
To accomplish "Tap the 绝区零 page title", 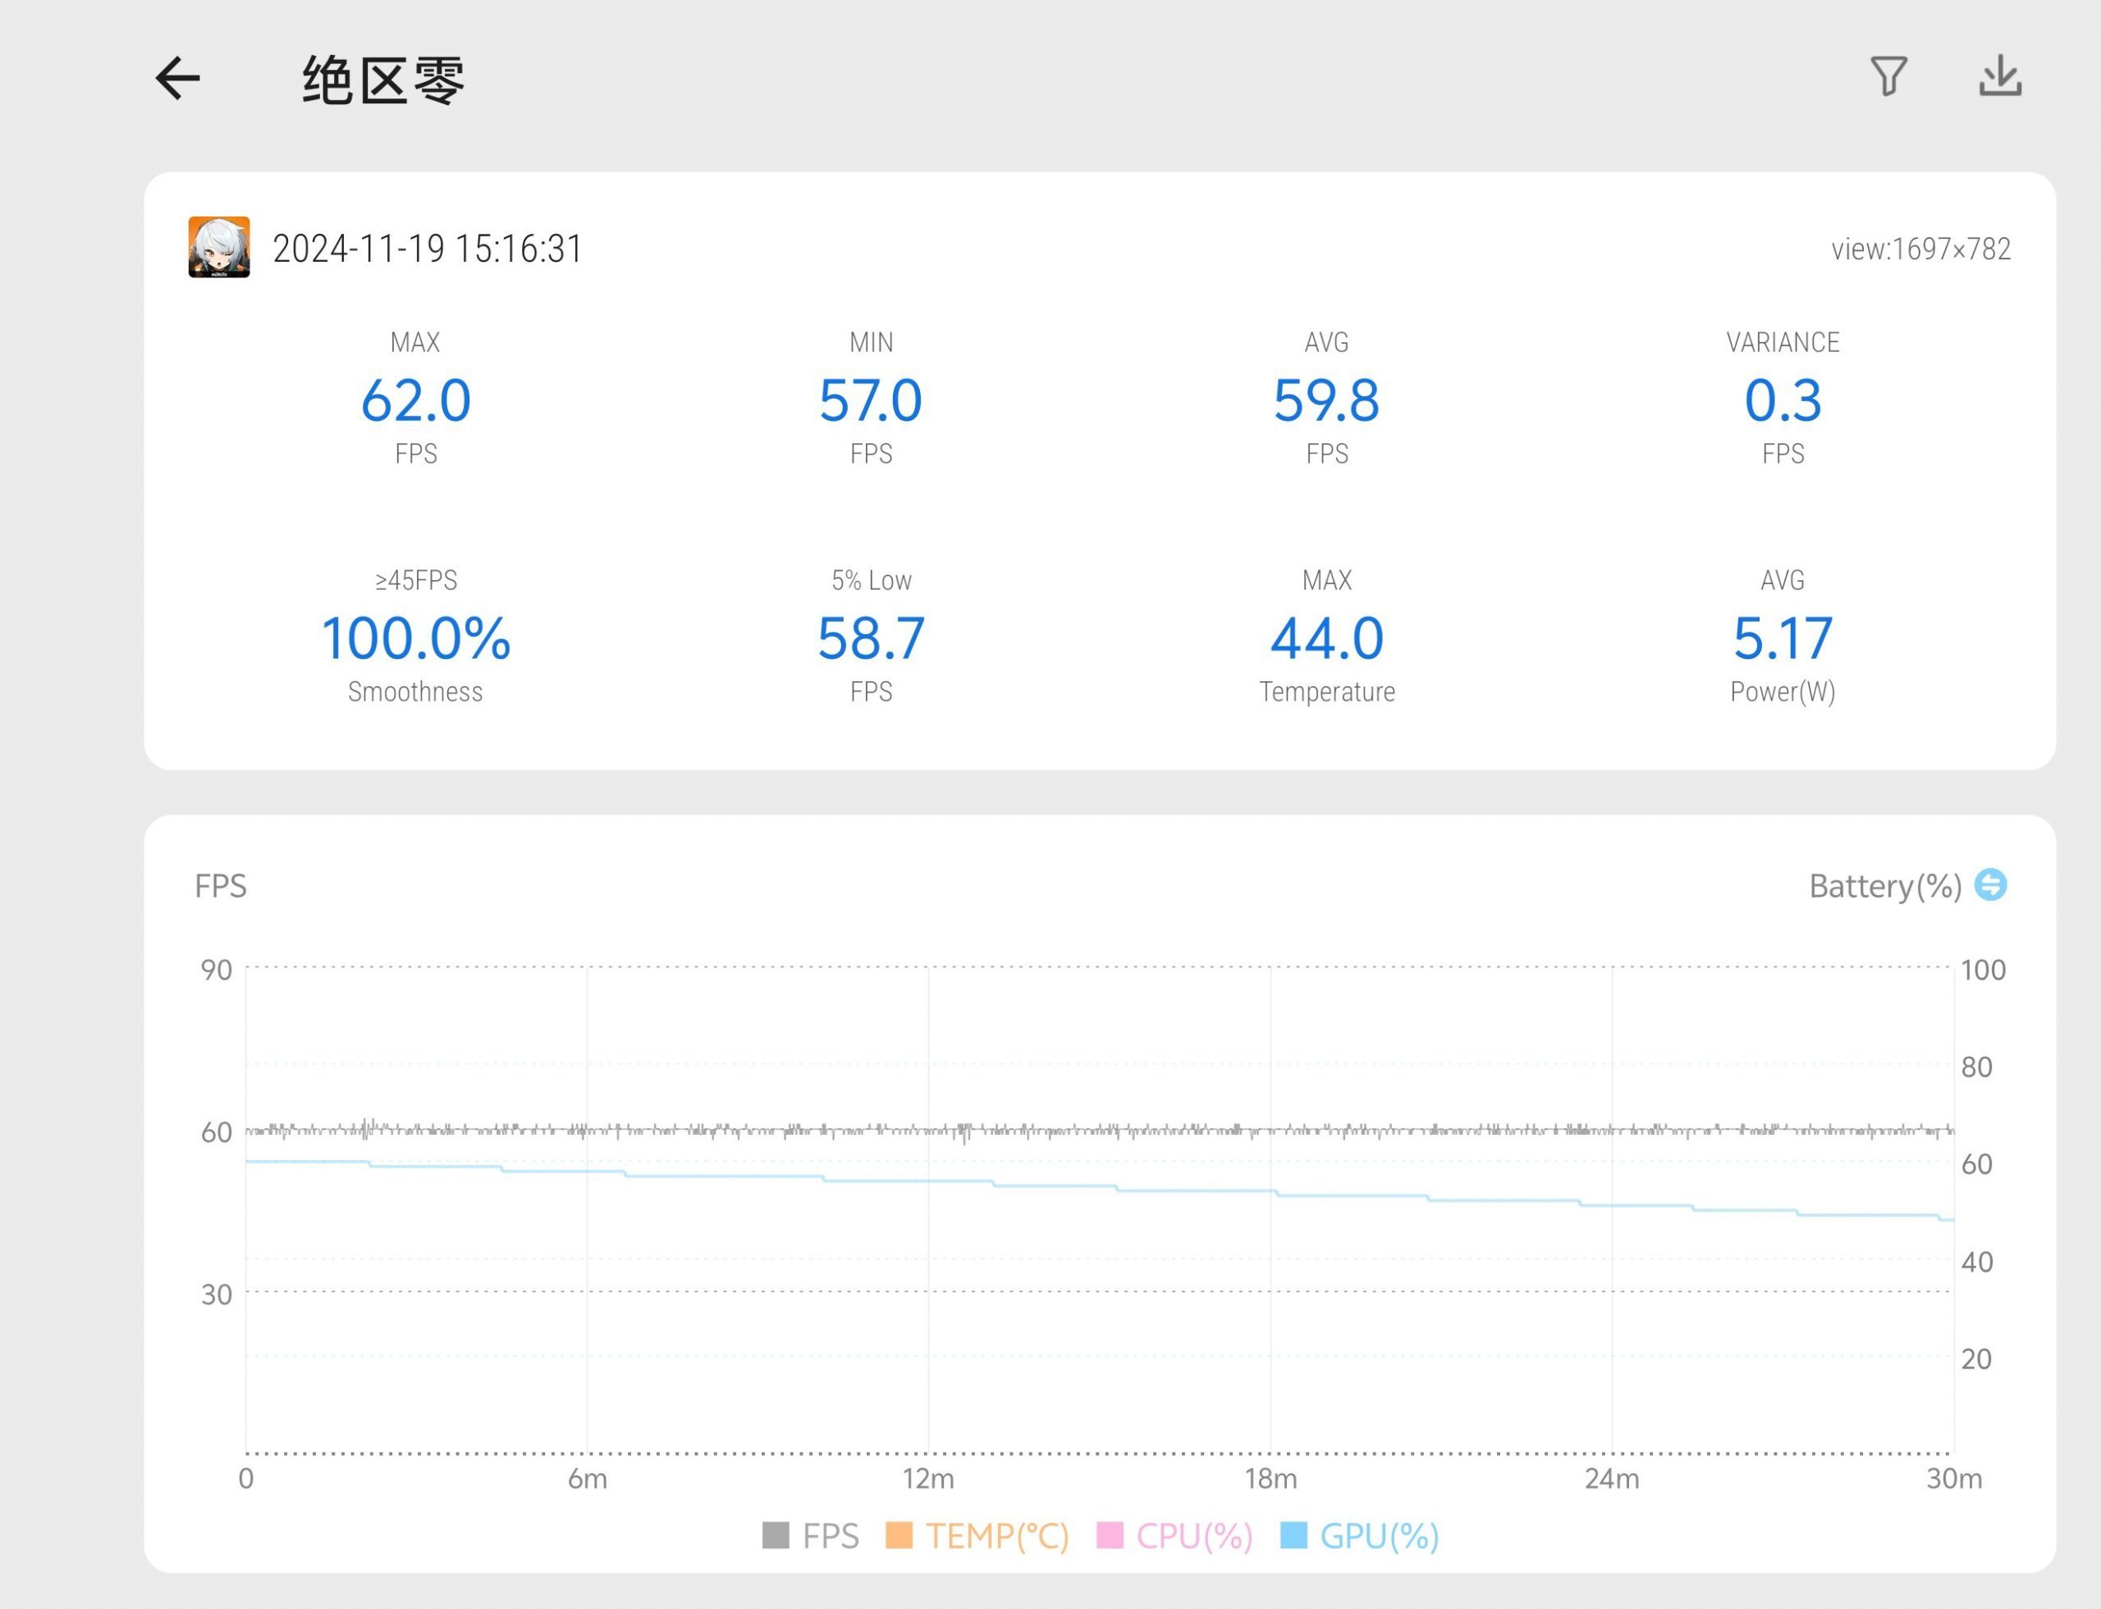I will (x=383, y=80).
